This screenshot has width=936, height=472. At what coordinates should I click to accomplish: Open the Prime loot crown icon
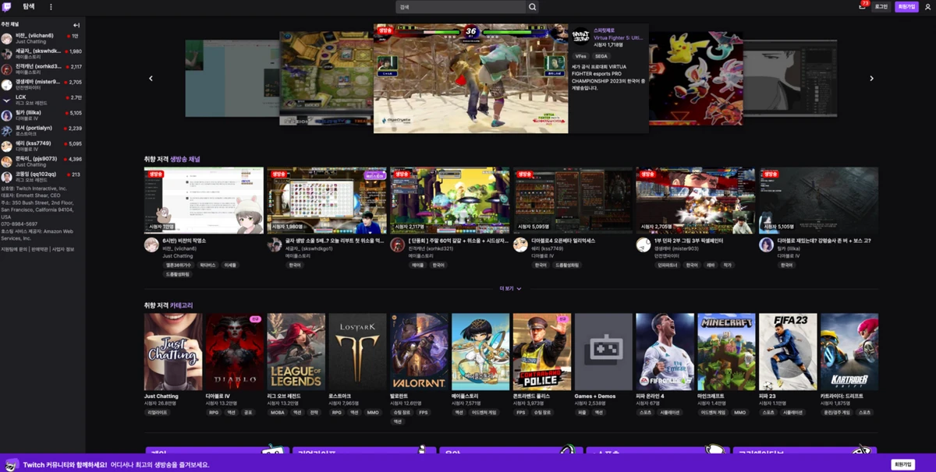862,6
